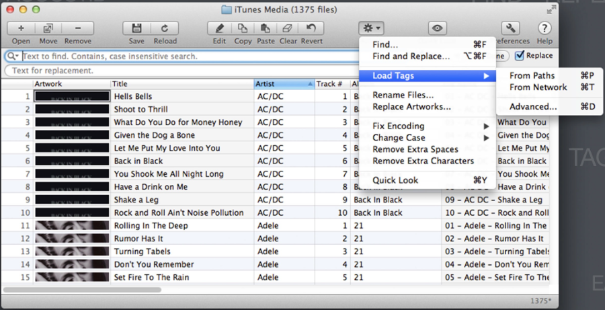Click artwork thumbnail for Hells Bells
605x310 pixels.
72,97
